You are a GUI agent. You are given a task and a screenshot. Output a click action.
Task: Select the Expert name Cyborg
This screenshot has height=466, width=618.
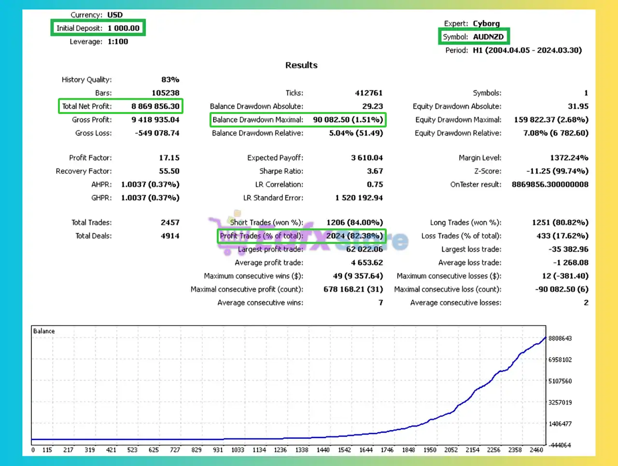pyautogui.click(x=486, y=23)
